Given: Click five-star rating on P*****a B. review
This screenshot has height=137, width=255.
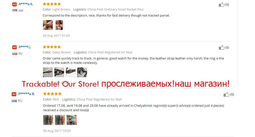Looking at the screenshot, I should pos(52,94).
